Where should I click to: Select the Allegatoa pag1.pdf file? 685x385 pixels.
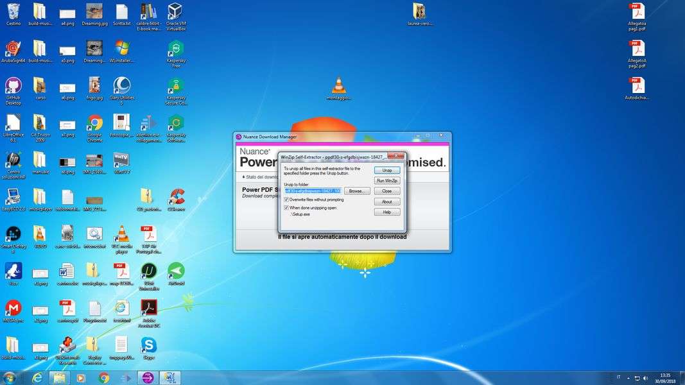[636, 17]
